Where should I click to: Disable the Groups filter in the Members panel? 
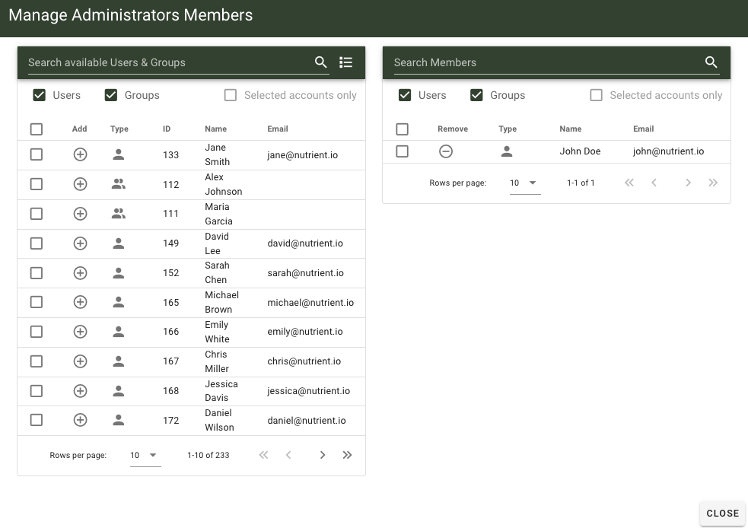click(477, 95)
